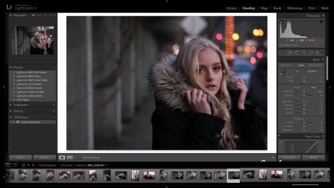This screenshot has height=188, width=334.
Task: Click the Previous button
Action: pos(290,157)
